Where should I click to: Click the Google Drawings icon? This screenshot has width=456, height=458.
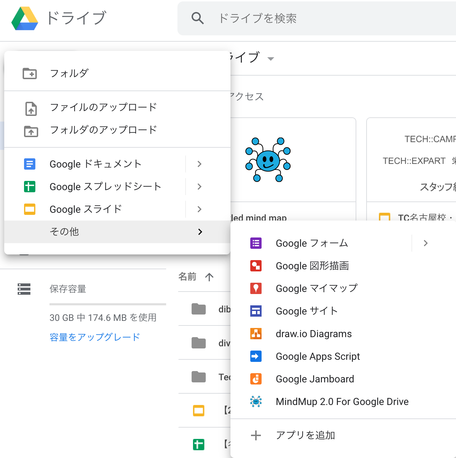click(x=256, y=266)
